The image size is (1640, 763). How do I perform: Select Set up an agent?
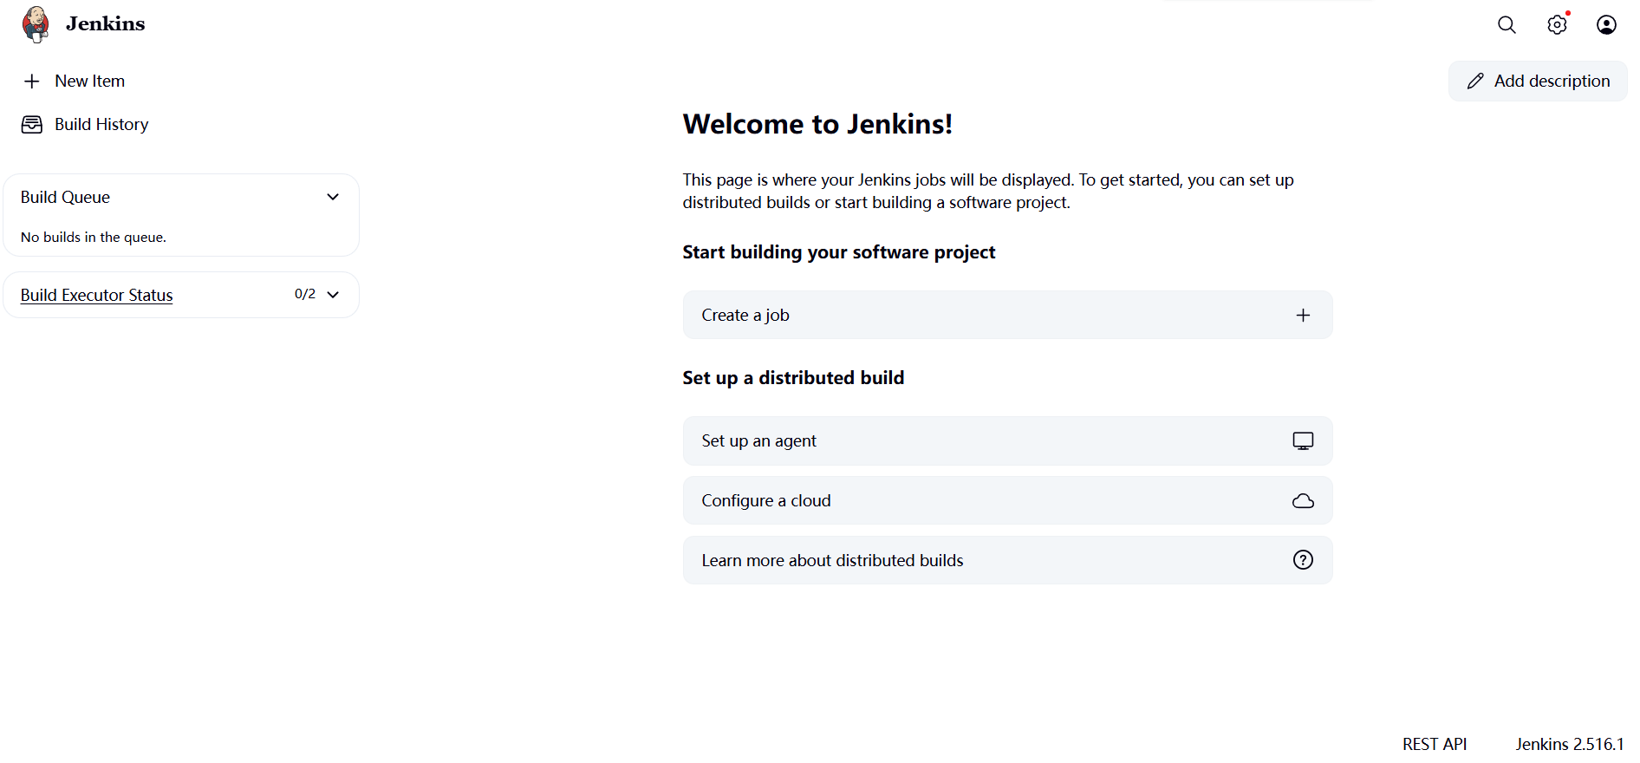(1007, 441)
